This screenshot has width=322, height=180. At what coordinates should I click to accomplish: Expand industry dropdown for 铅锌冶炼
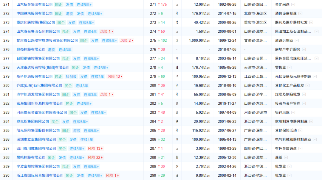[293, 112]
